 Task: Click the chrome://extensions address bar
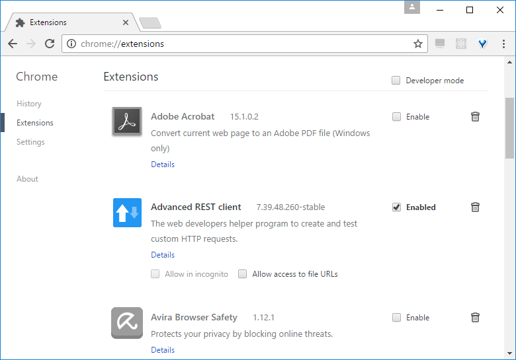tap(244, 44)
